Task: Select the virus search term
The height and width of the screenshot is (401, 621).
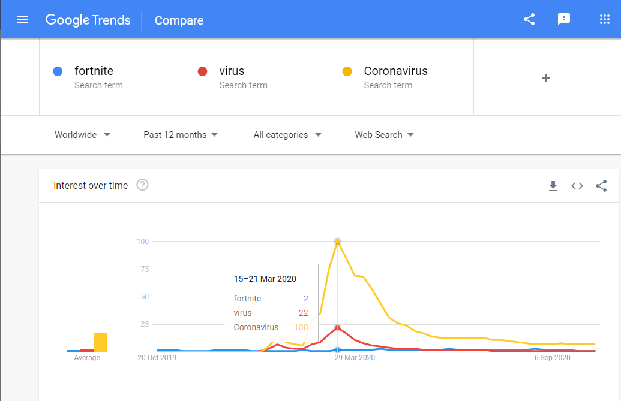Action: click(x=232, y=71)
